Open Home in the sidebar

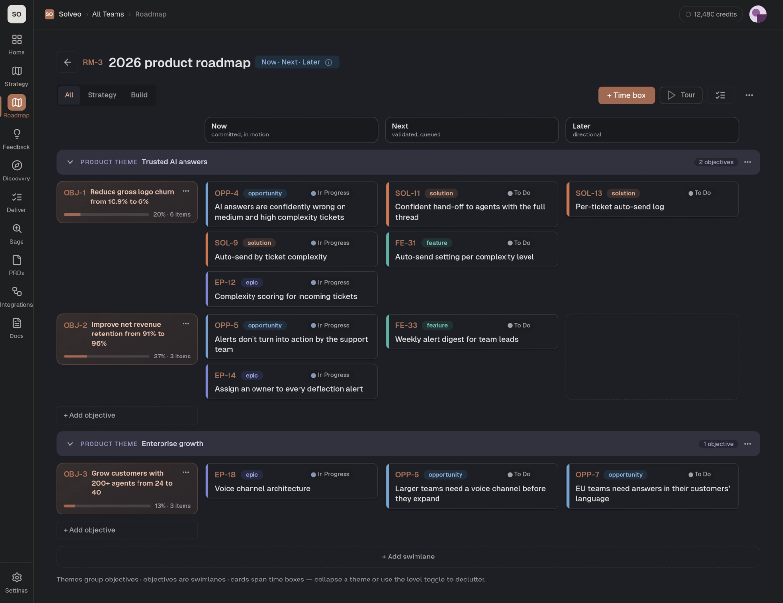click(x=17, y=45)
